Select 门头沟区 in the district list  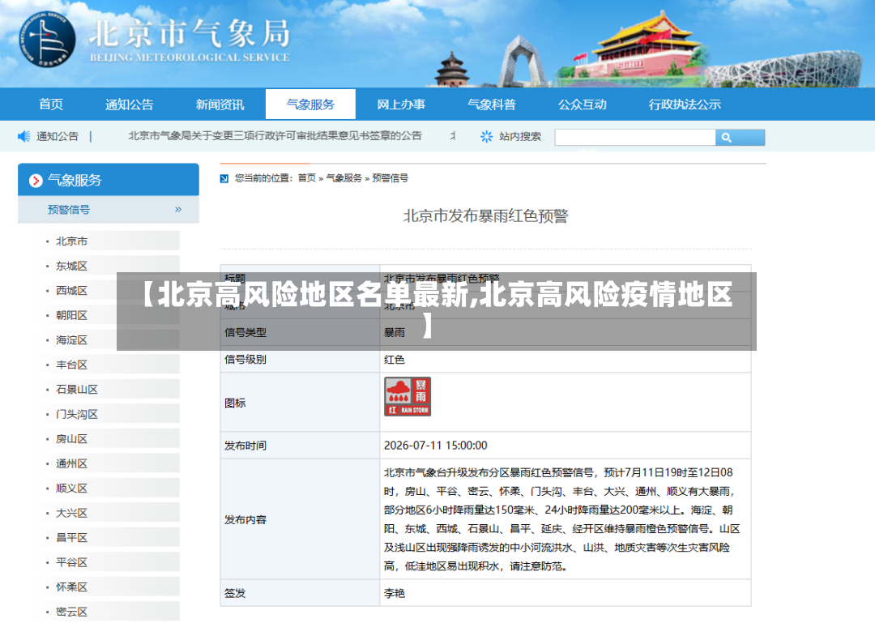[x=77, y=414]
